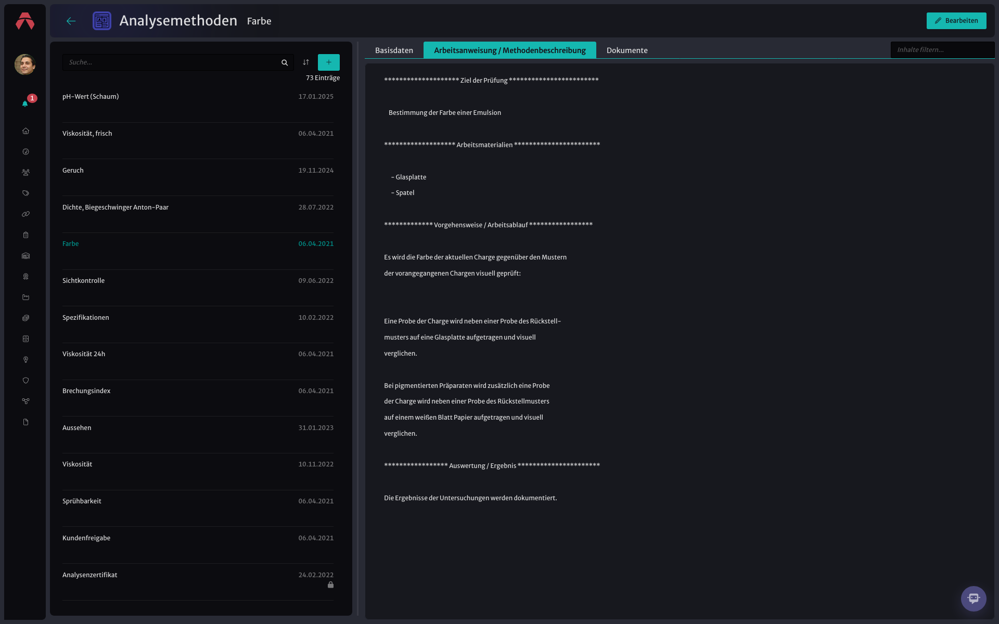Open the shield icon in sidebar
The width and height of the screenshot is (999, 624).
pos(25,381)
